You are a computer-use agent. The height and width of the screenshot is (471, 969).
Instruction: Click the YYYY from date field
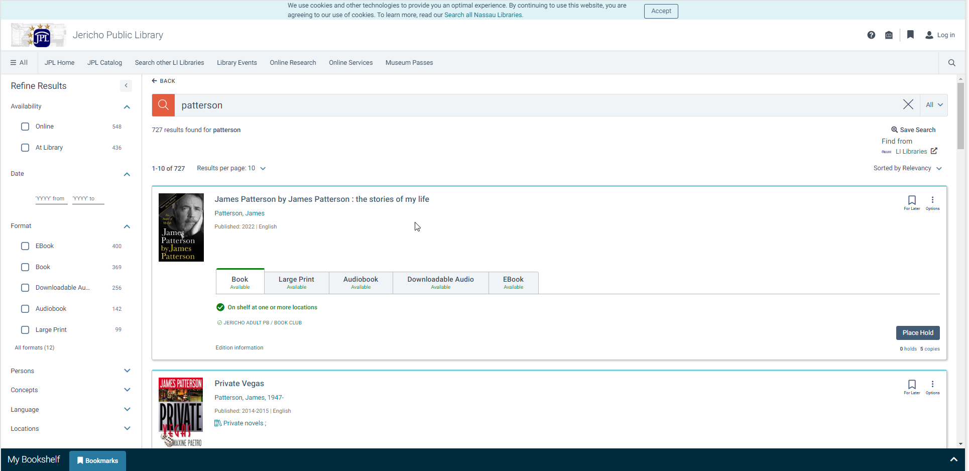click(51, 199)
